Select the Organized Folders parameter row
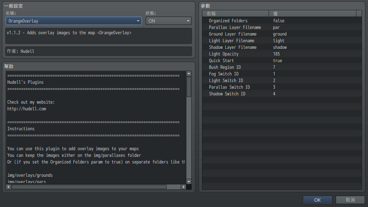The height and width of the screenshot is (207, 368). pyautogui.click(x=228, y=21)
